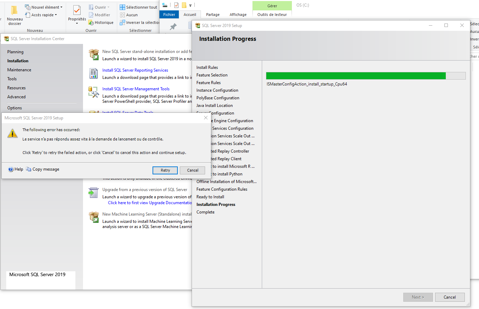479x309 pixels.
Task: Cancel the SQL Server 2019 Setup wizard
Action: tap(450, 297)
